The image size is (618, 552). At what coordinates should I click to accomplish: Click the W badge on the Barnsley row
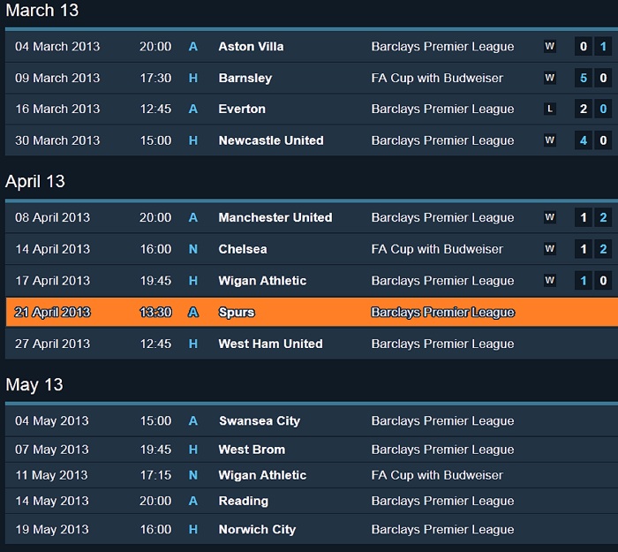550,78
